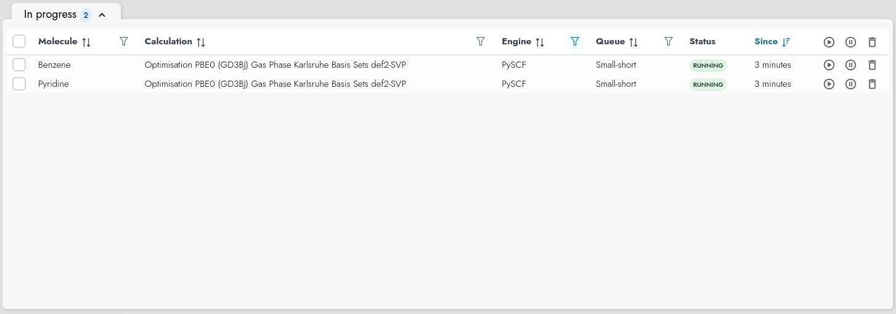Image resolution: width=896 pixels, height=314 pixels.
Task: Select the Benzene row checkbox
Action: point(19,65)
